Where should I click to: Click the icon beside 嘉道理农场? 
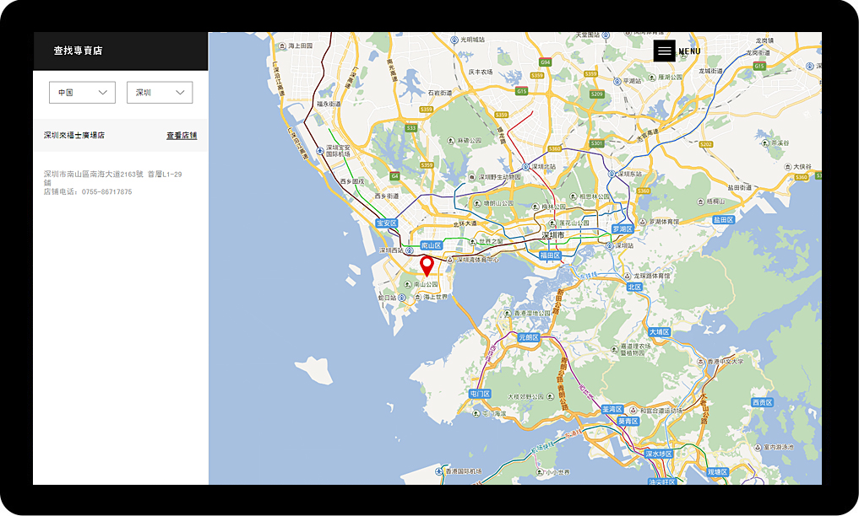(x=613, y=348)
